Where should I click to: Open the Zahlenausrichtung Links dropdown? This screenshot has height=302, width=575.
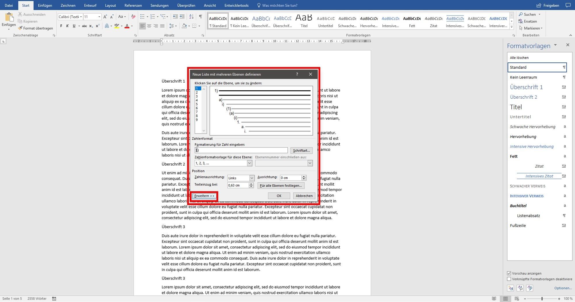click(252, 178)
